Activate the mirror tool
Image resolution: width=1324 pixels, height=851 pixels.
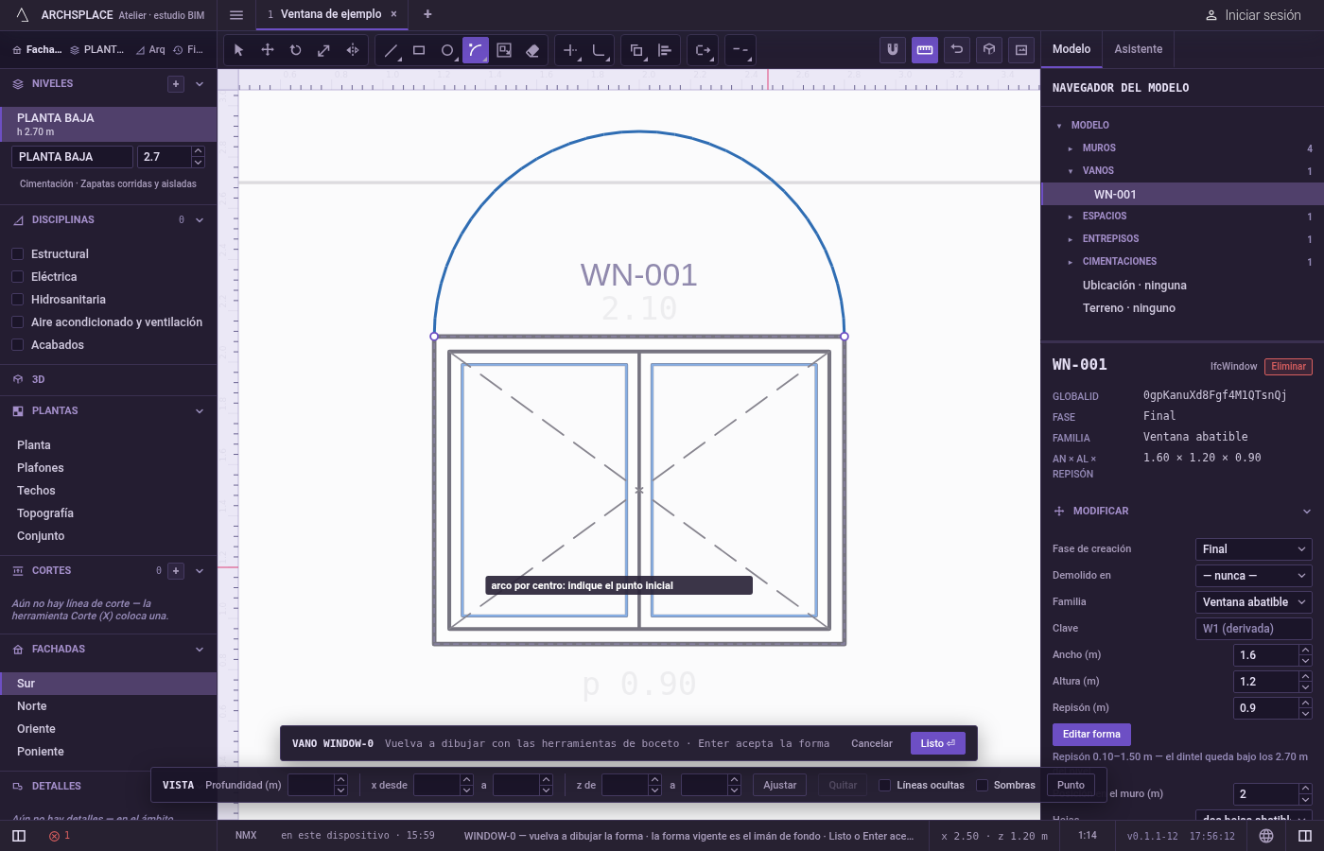pos(353,50)
